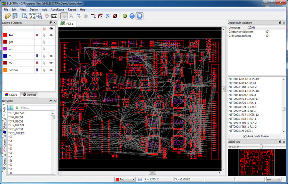Viewport: 288px width, 184px height.
Task: Click the stop routing toolbar button
Action: coord(139,16)
